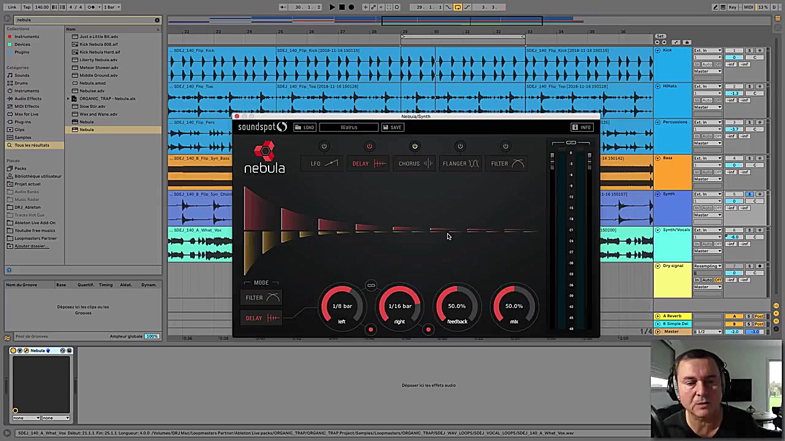
Task: Expand the ORGANIC_TRAP - Nebula.als project
Action: pos(67,98)
